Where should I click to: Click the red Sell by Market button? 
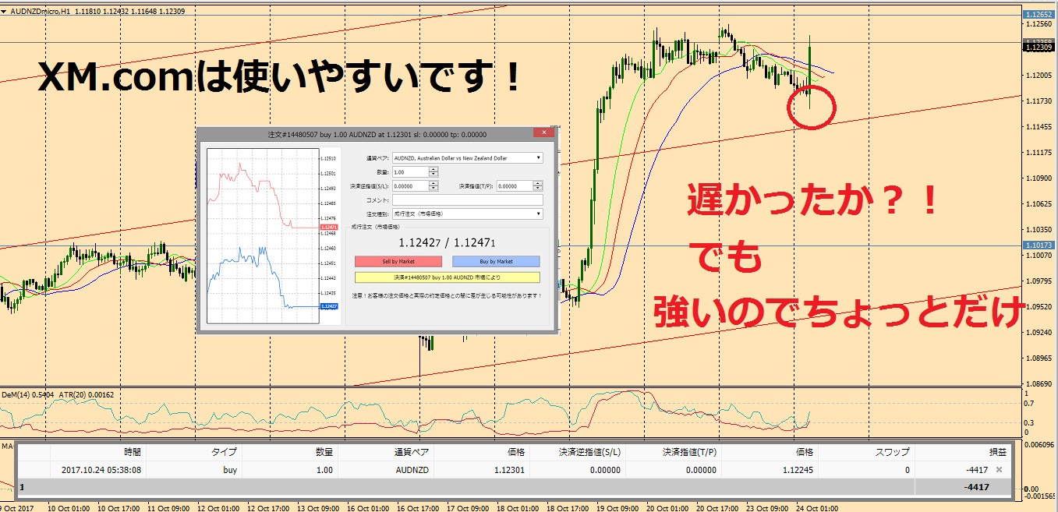pyautogui.click(x=398, y=261)
